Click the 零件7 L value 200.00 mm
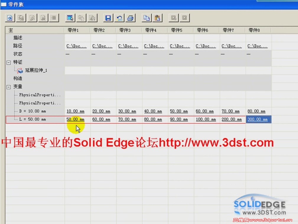Screen dimensions: 298x224 click(232, 120)
